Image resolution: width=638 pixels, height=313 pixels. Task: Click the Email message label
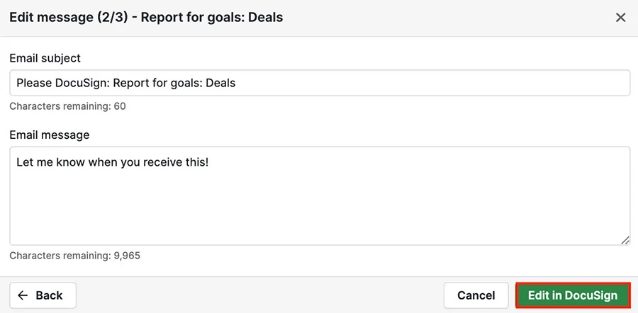50,135
